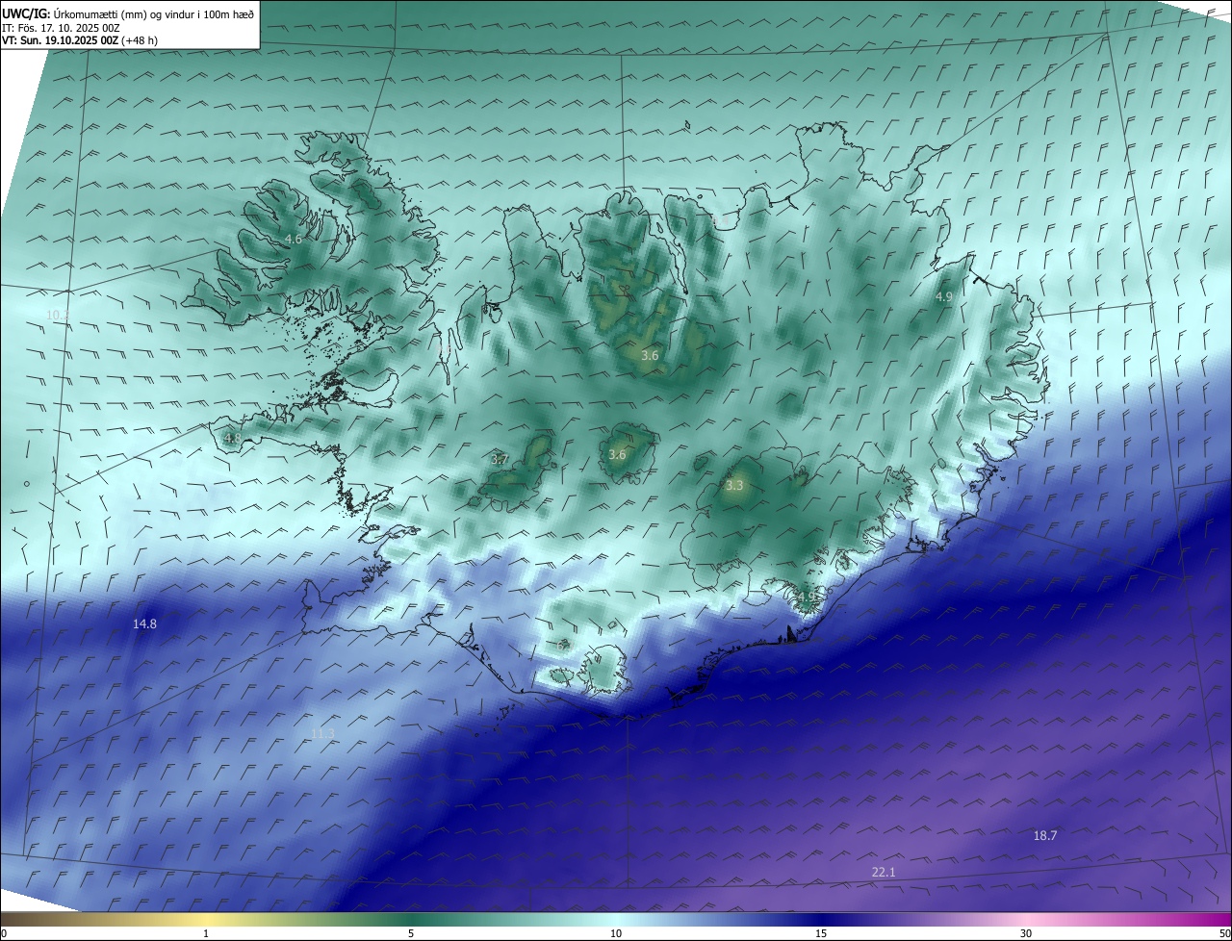Image resolution: width=1232 pixels, height=941 pixels.
Task: Click the 1 tick on the colour scale
Action: 206,933
